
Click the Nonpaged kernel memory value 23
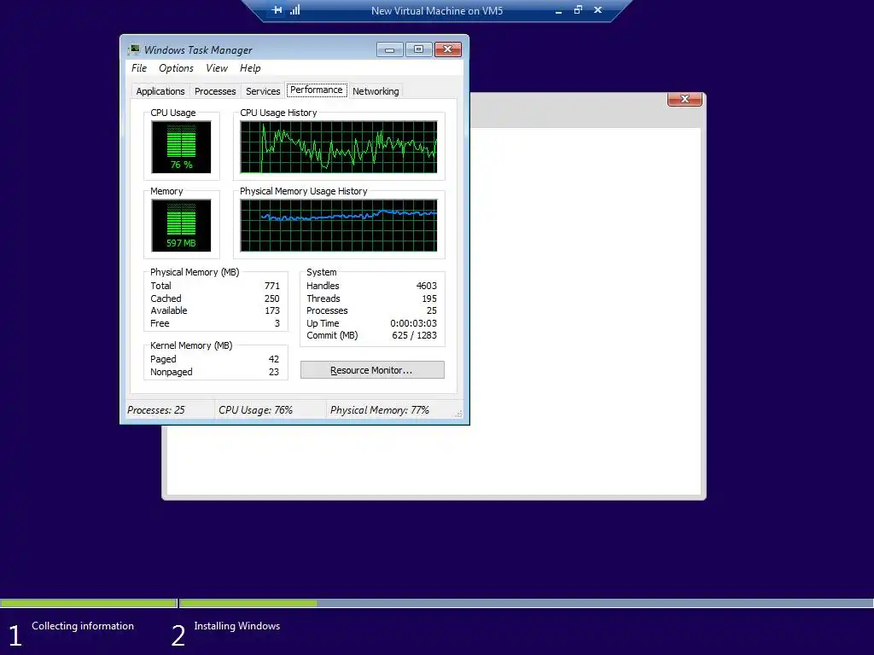(x=274, y=372)
